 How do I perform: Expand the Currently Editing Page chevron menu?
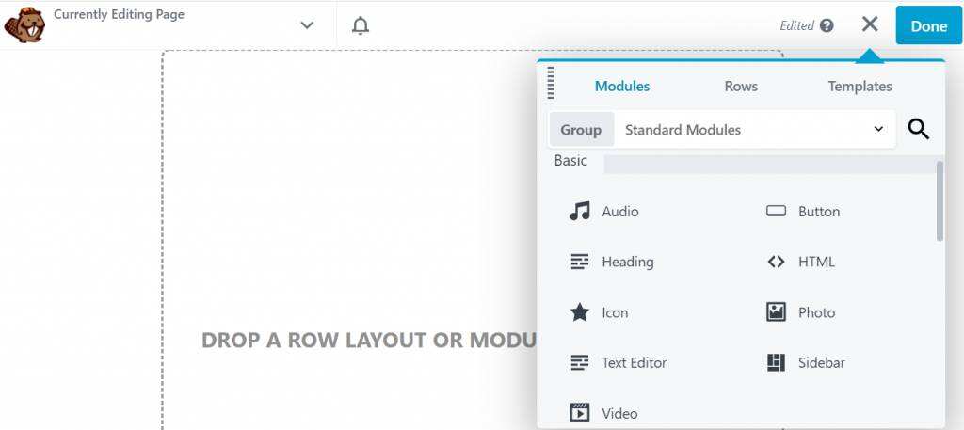[x=307, y=25]
